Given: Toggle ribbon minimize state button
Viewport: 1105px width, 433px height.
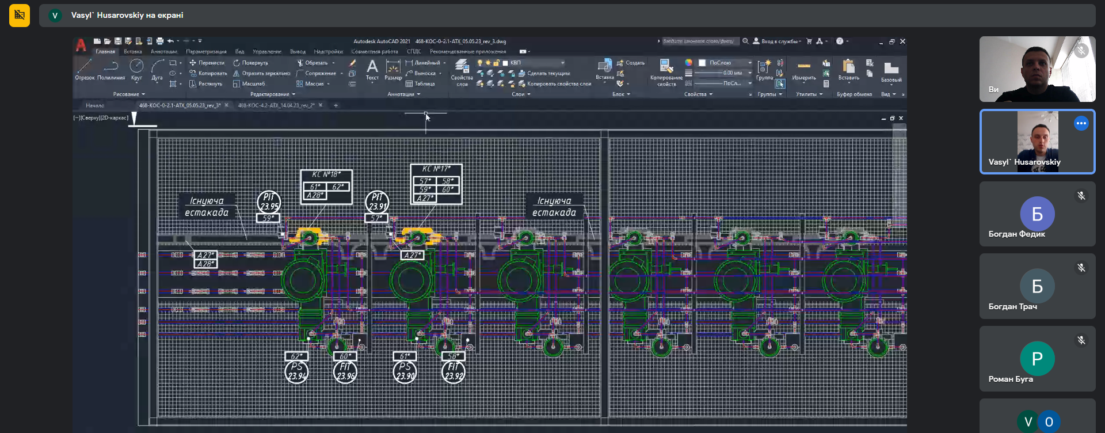Looking at the screenshot, I should [522, 52].
